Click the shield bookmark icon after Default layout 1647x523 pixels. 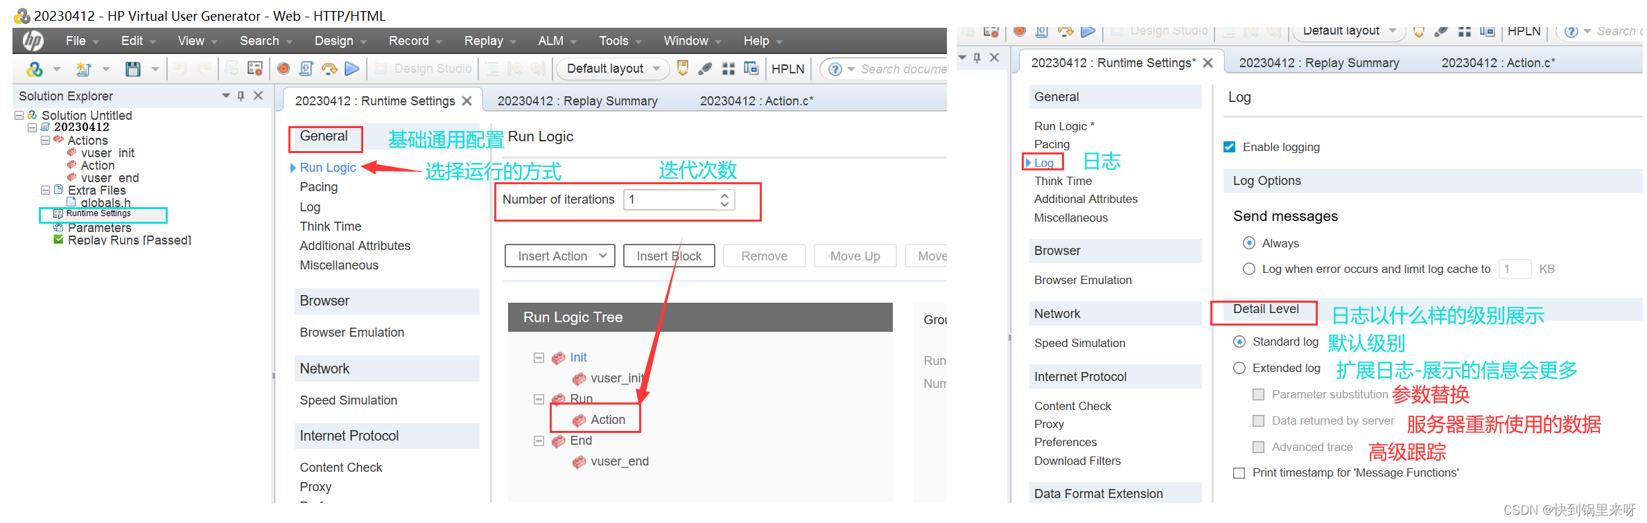683,68
